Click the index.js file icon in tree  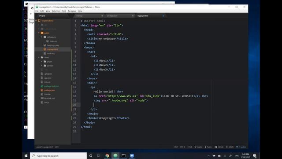(42, 82)
